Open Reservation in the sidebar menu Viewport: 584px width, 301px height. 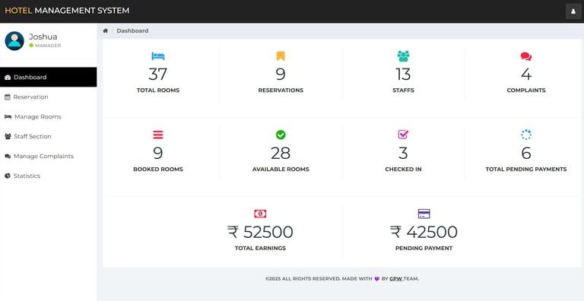(x=49, y=97)
